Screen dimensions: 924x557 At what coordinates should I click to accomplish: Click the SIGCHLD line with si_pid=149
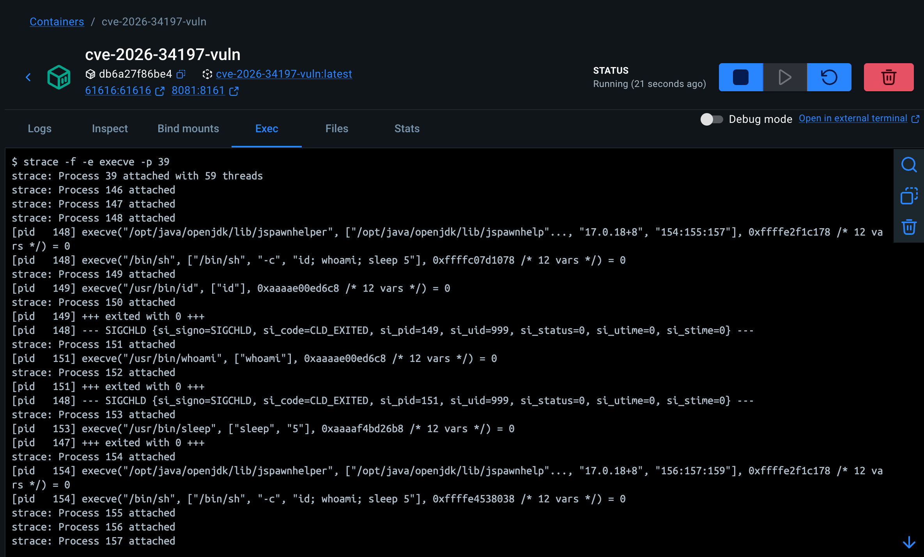[x=383, y=330]
